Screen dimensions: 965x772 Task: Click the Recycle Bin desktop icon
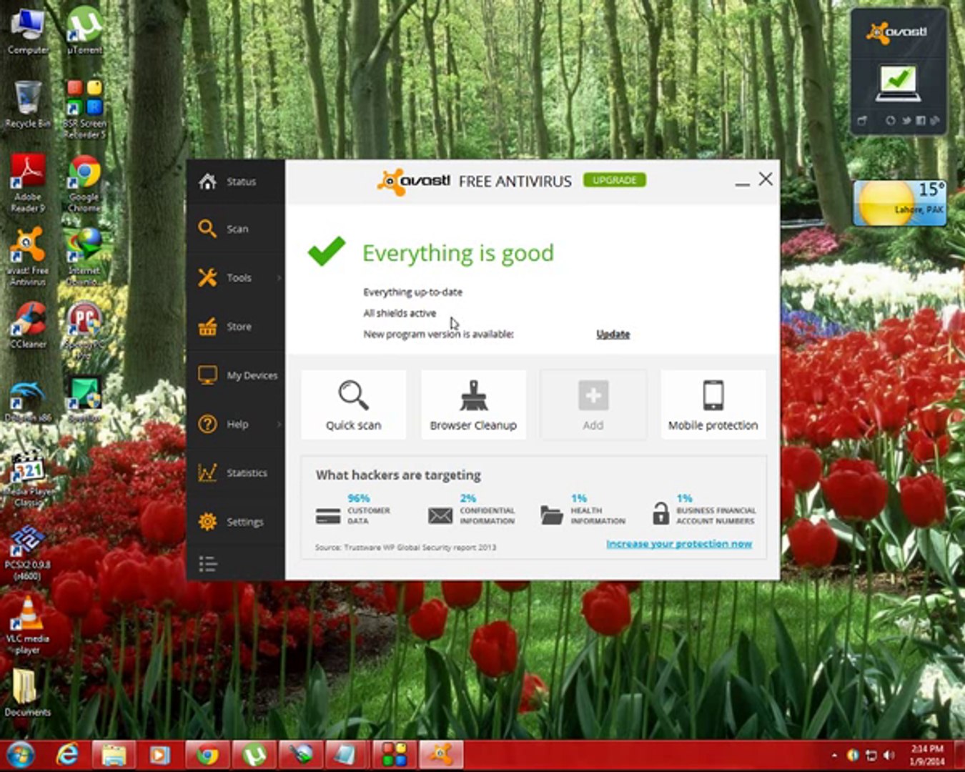point(28,104)
